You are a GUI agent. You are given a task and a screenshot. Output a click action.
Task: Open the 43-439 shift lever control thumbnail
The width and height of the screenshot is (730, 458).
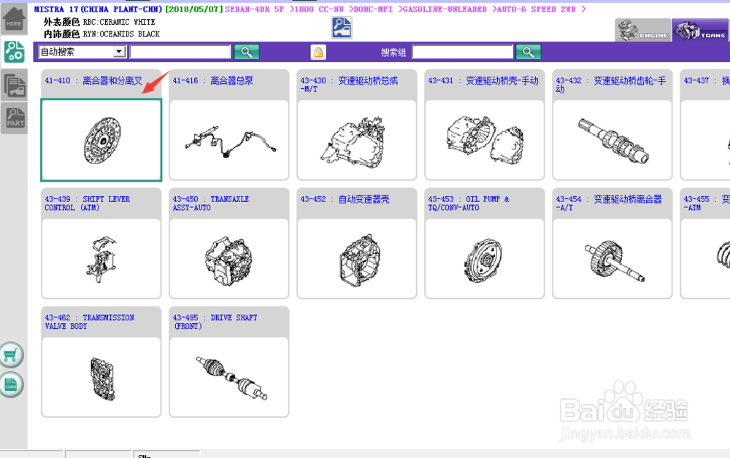(101, 258)
